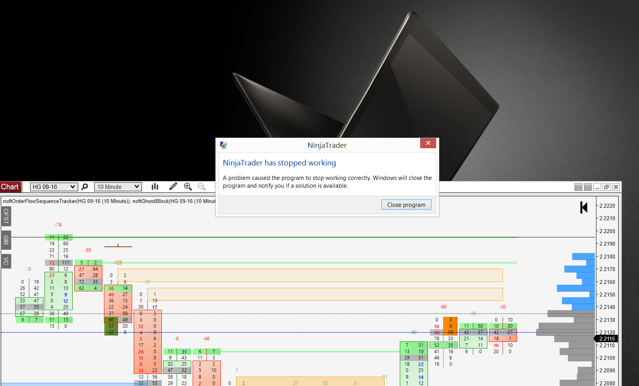Click the -74 delta label
The width and height of the screenshot is (639, 386).
click(58, 225)
